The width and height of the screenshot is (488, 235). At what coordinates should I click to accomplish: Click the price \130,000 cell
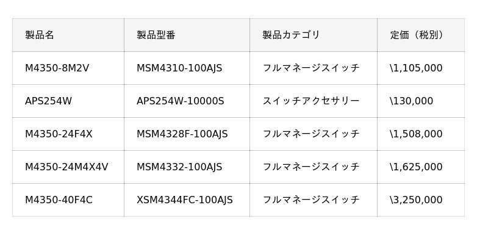[x=421, y=101]
